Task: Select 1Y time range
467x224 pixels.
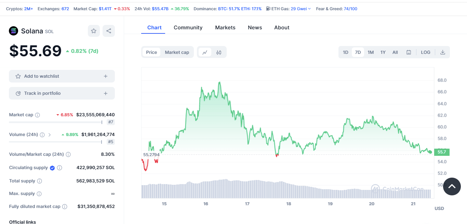Action: tap(383, 52)
